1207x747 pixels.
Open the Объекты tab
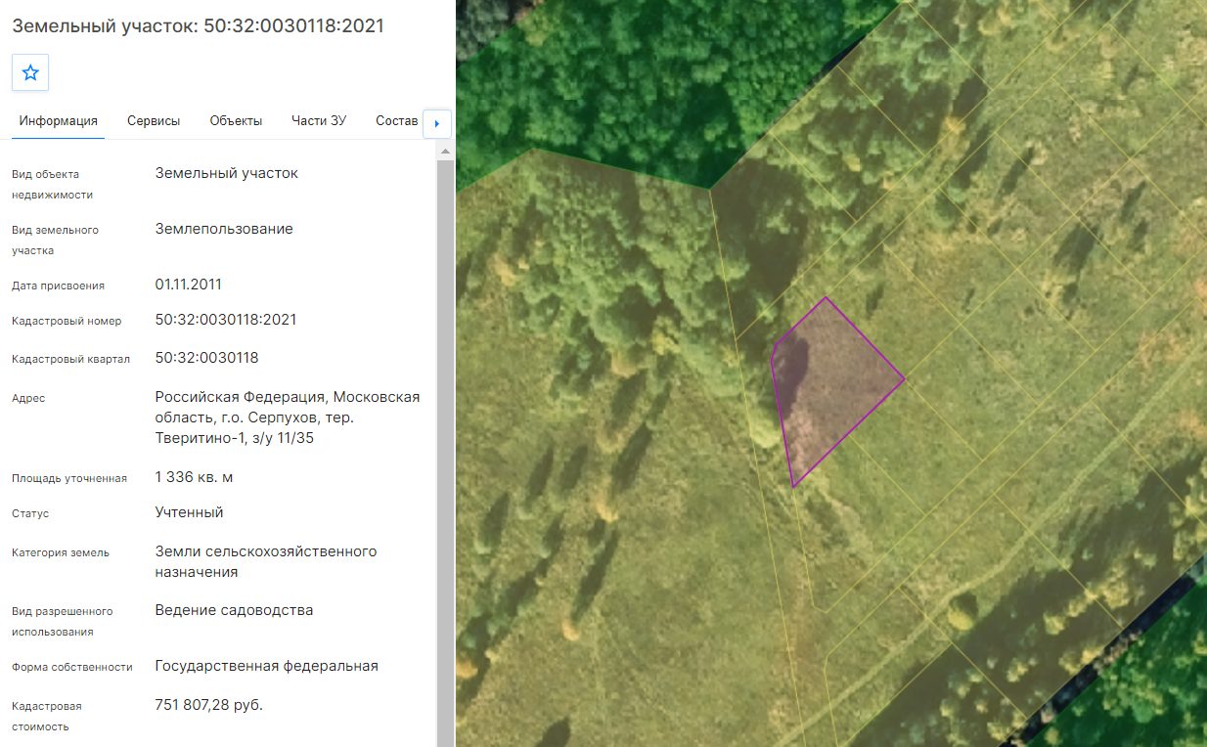tap(236, 121)
